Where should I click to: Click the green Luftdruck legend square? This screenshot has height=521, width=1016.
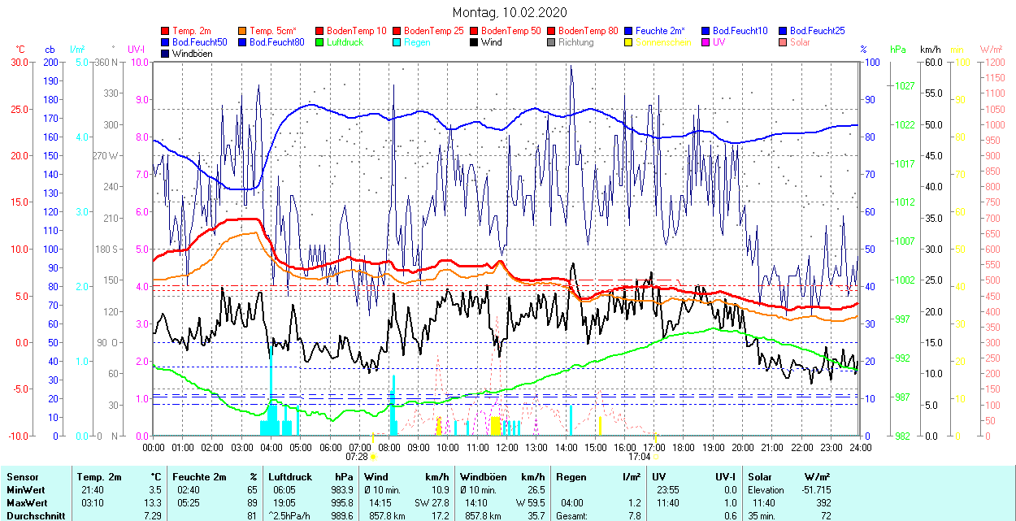click(319, 42)
